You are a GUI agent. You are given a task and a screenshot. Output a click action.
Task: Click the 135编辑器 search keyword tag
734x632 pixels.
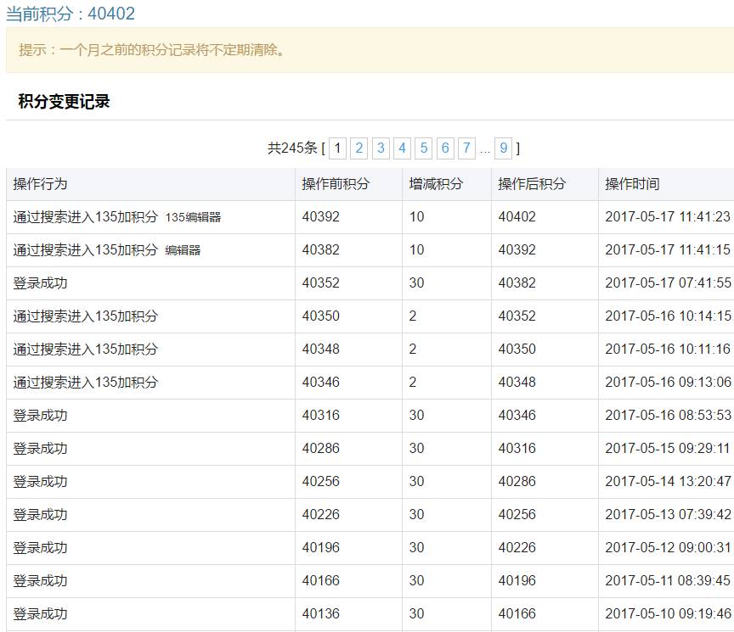(193, 217)
